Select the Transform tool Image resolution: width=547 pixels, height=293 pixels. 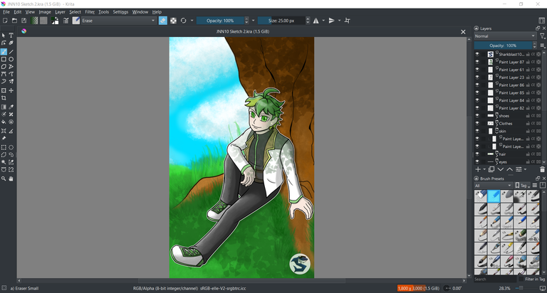[4, 90]
